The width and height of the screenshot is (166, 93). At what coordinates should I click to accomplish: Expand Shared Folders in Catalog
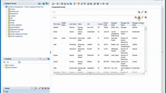click(x=3, y=67)
